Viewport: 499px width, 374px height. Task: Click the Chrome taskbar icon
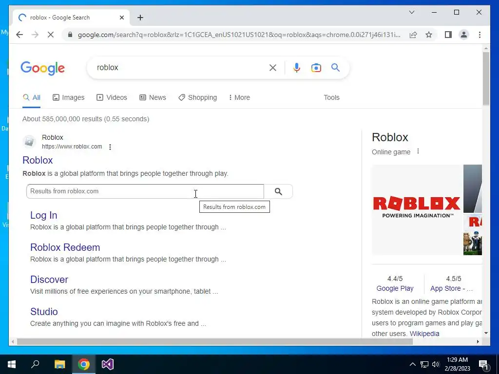pos(84,364)
